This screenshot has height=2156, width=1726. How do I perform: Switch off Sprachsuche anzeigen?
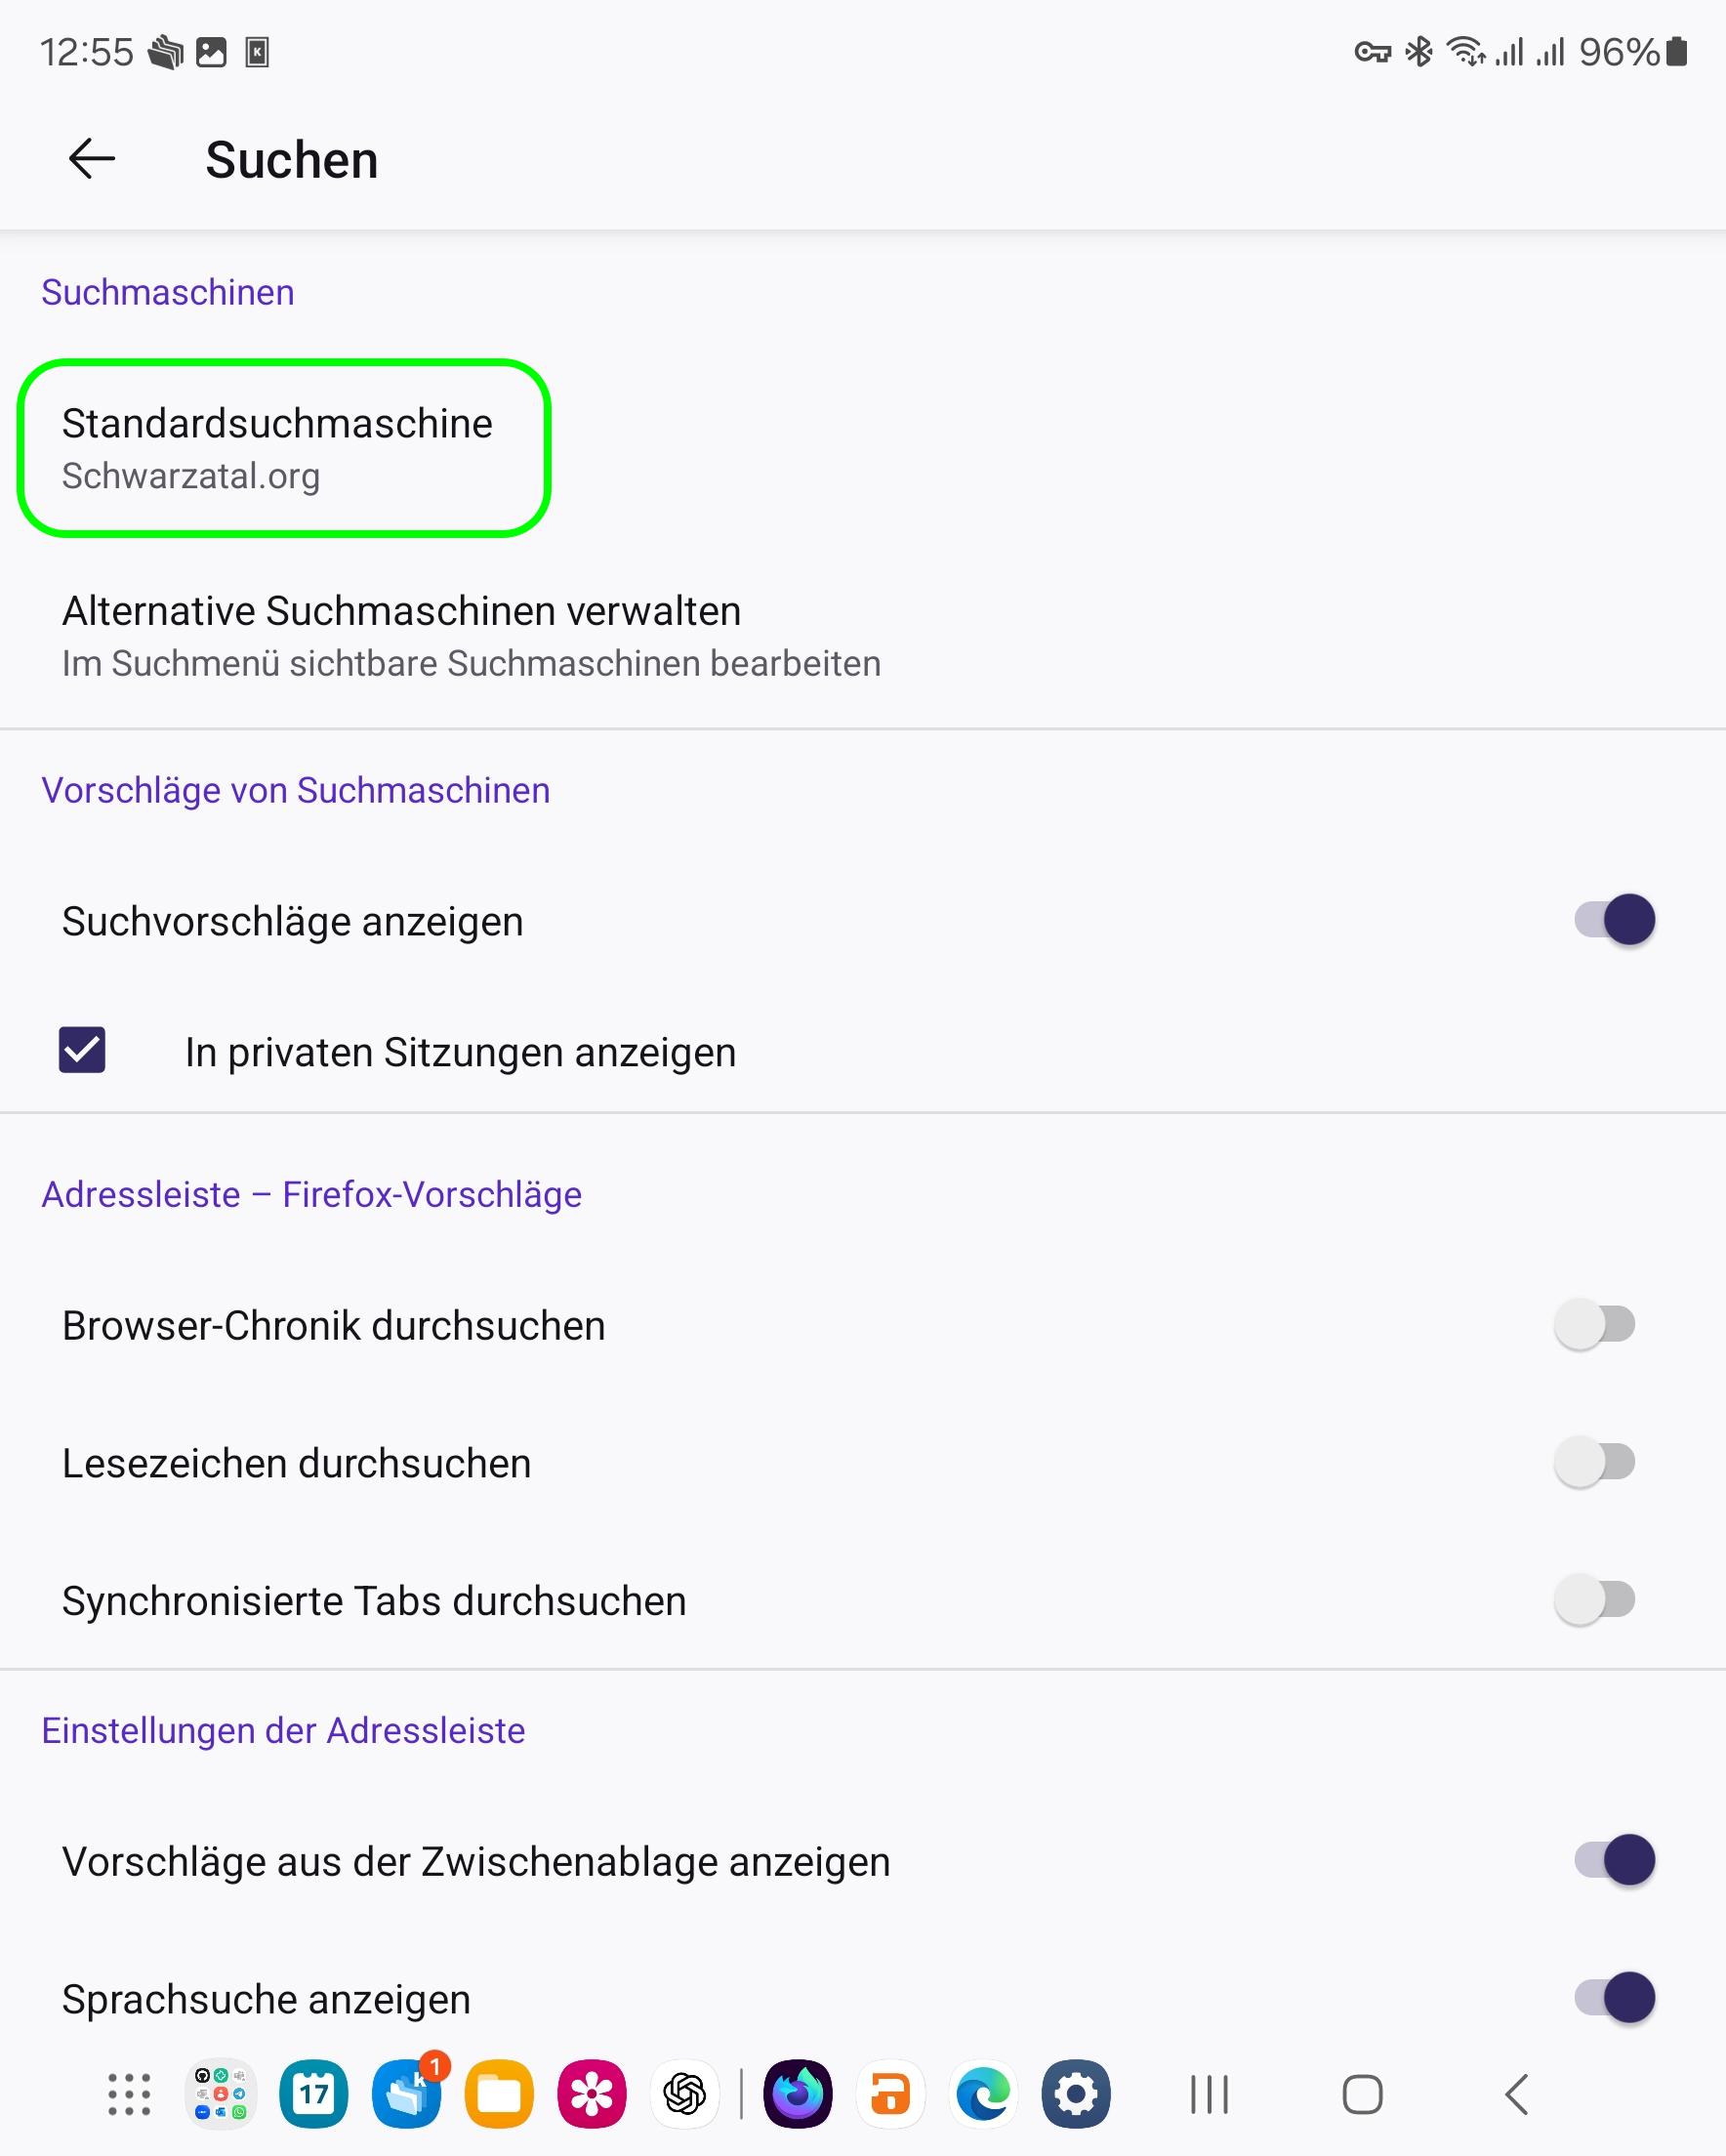coord(1614,1998)
